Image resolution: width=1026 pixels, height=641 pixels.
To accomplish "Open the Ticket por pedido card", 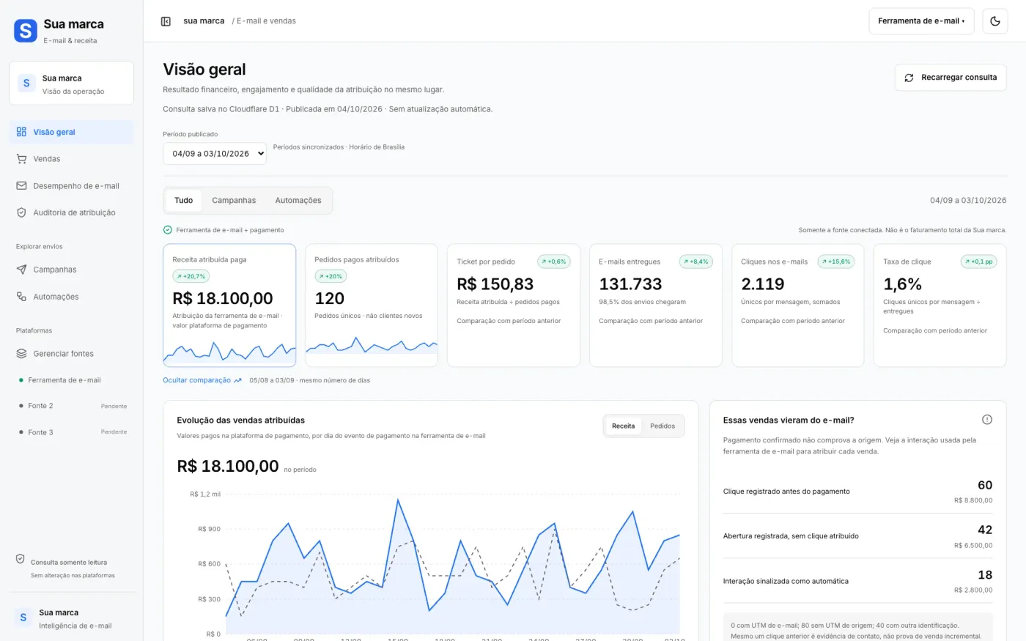I will coord(514,305).
